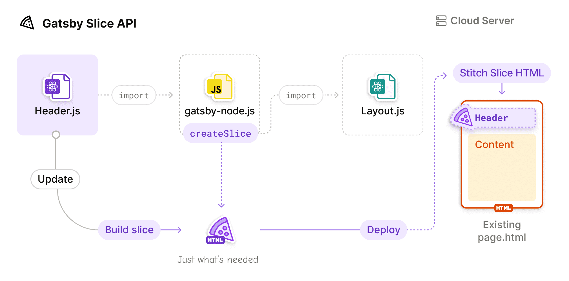Click the yellow JS file icon
Image resolution: width=569 pixels, height=281 pixels.
click(219, 87)
